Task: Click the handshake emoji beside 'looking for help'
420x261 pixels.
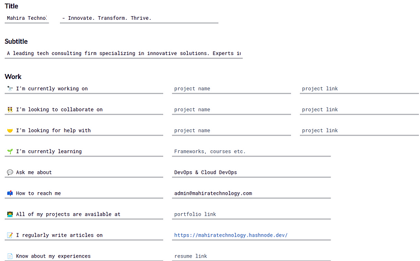Action: pos(10,130)
